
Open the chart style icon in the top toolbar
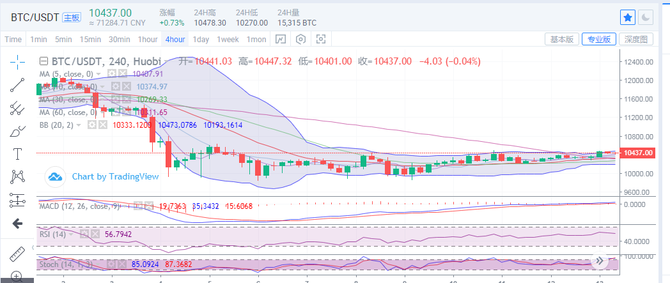(280, 39)
